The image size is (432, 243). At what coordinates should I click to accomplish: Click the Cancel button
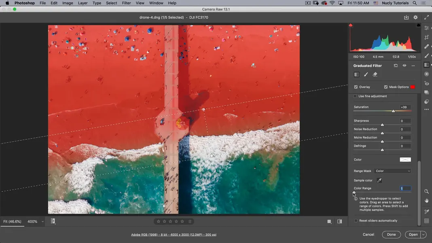pos(368,235)
